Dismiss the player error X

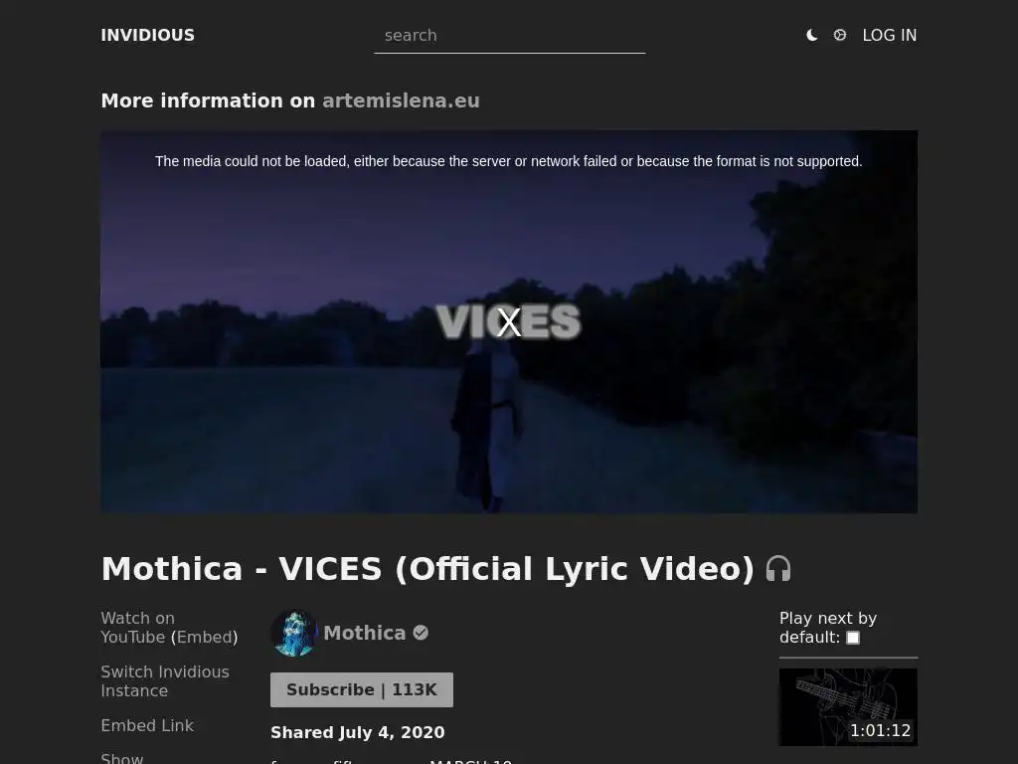(508, 322)
